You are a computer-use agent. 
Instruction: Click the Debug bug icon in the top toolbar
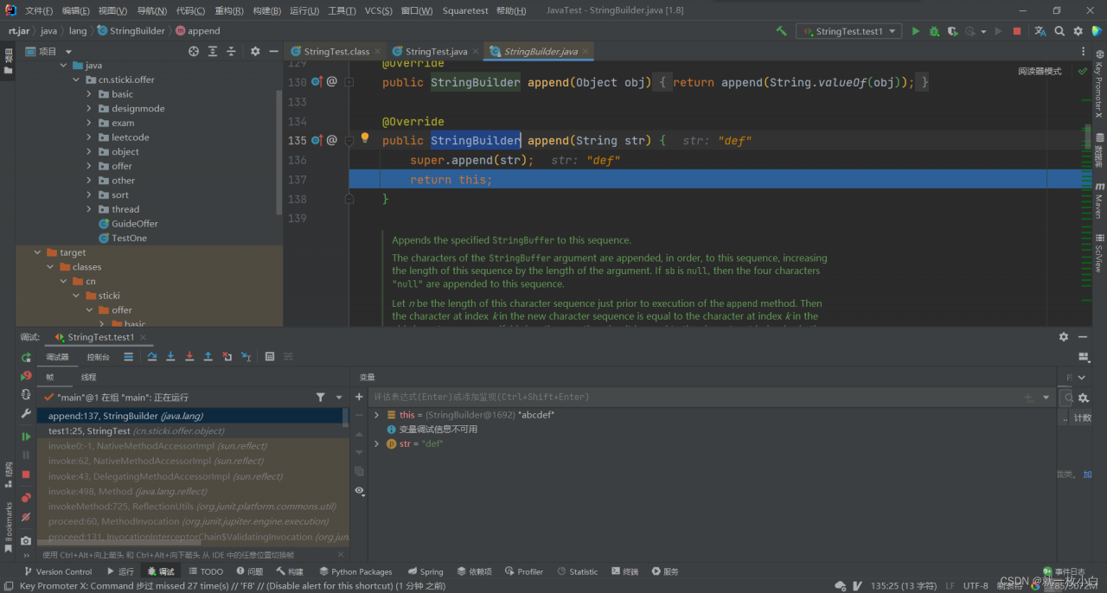pos(934,30)
